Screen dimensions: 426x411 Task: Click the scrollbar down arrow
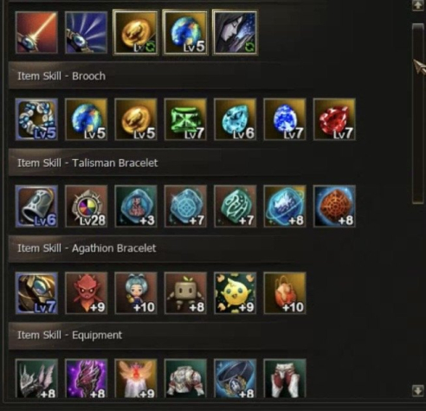[x=417, y=390]
